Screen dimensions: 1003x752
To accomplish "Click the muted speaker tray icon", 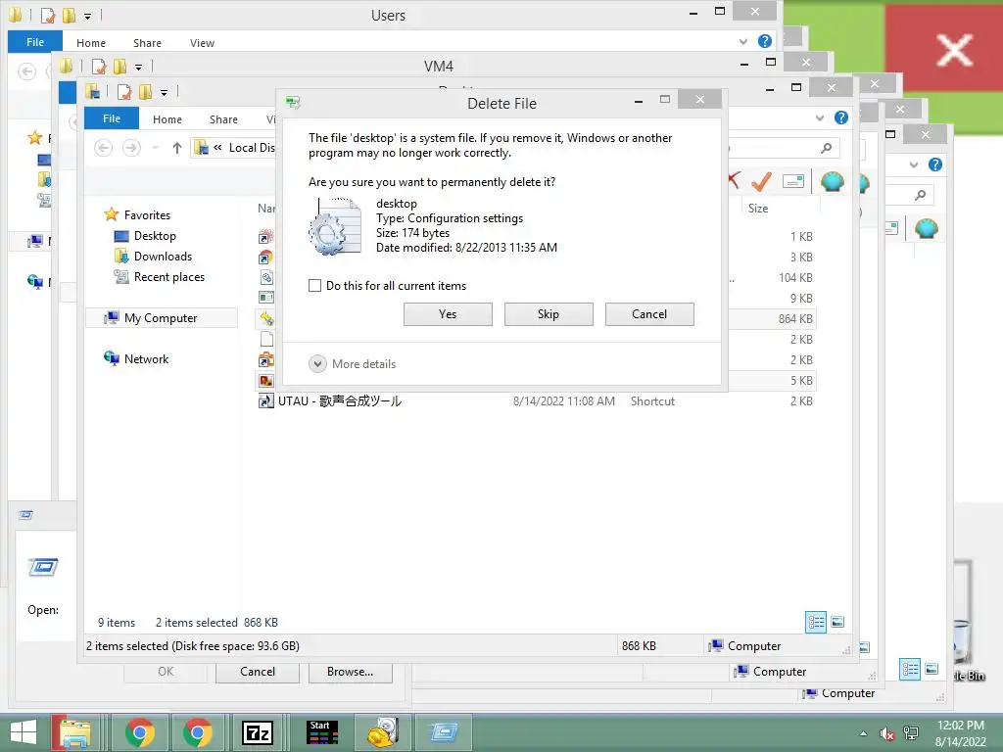I will pyautogui.click(x=887, y=733).
